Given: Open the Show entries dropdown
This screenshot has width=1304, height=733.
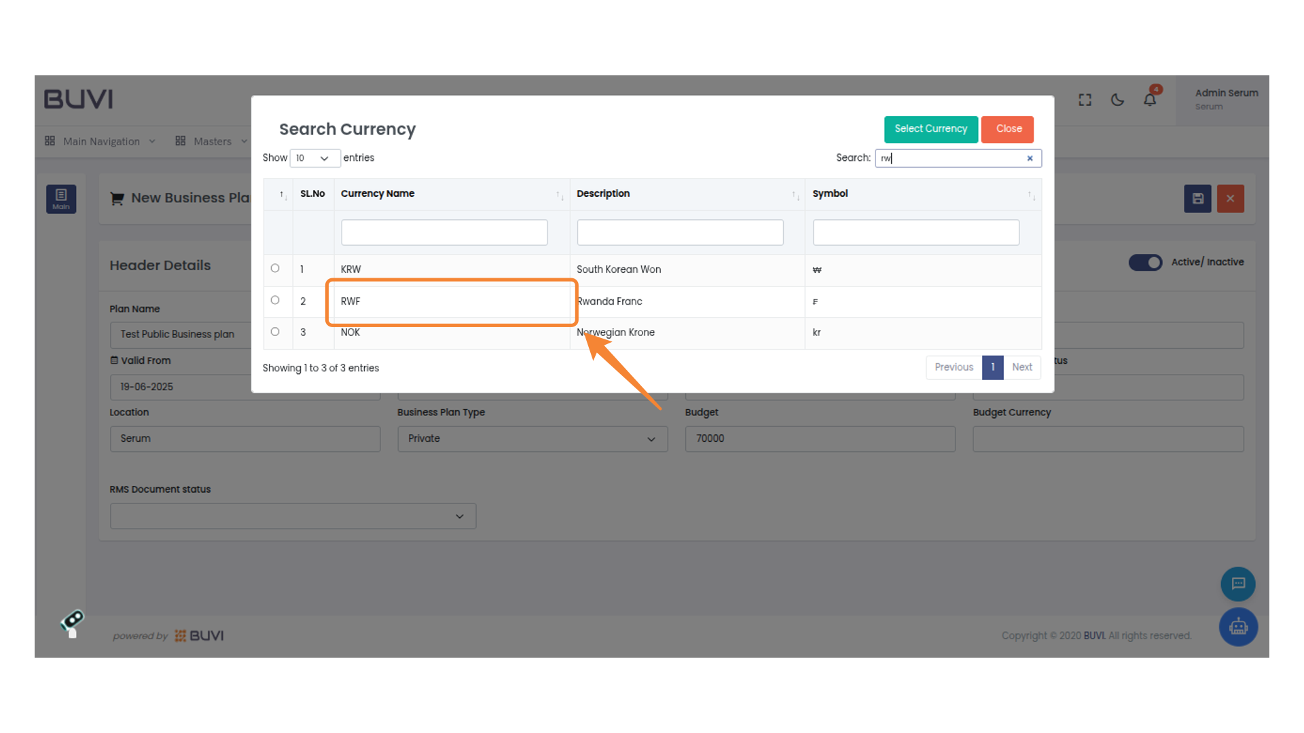Looking at the screenshot, I should [x=314, y=157].
